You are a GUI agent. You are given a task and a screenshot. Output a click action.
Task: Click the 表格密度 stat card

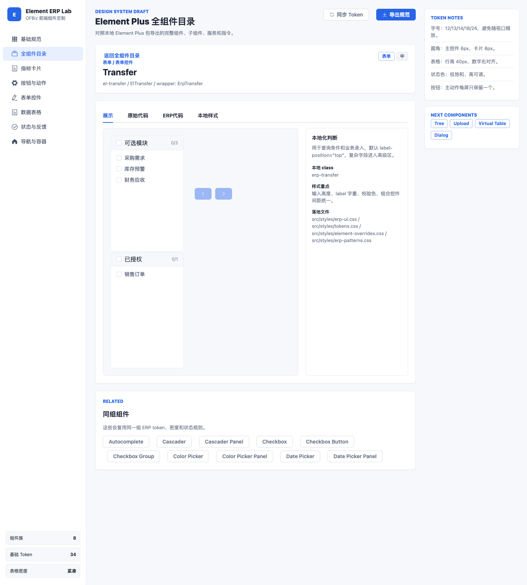point(43,571)
